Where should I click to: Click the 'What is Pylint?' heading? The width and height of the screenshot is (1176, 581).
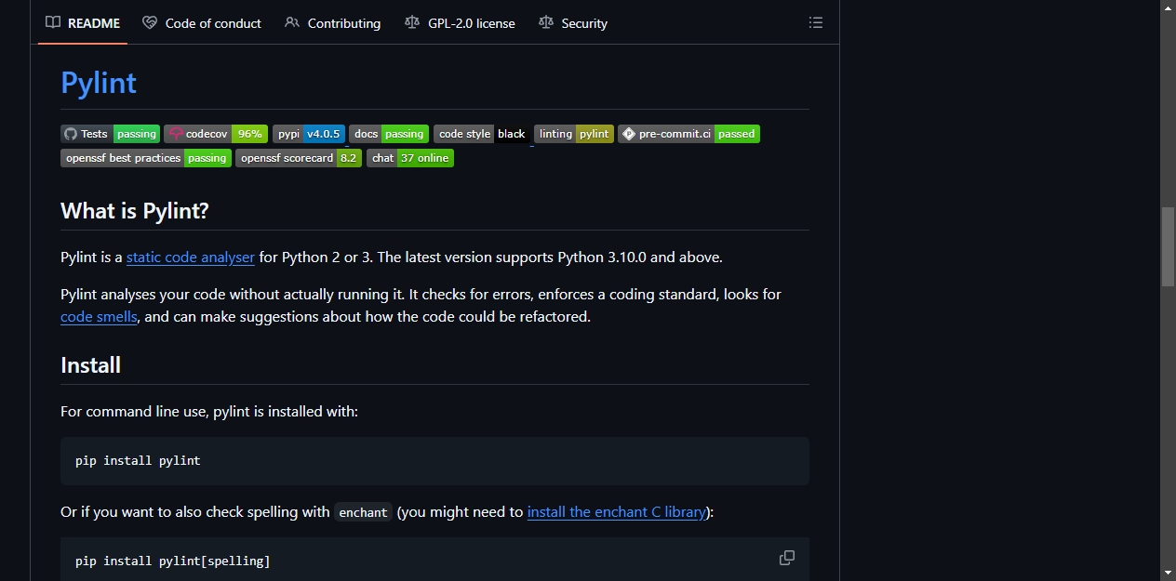coord(135,211)
